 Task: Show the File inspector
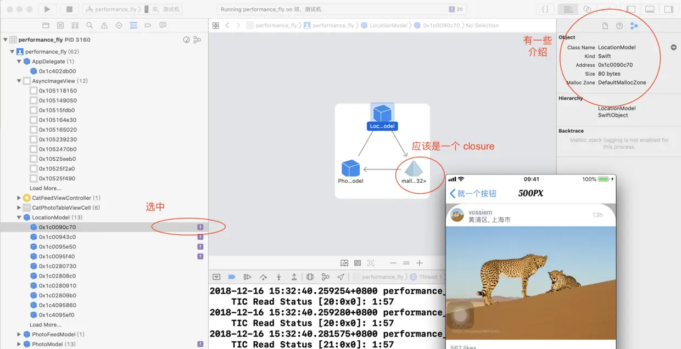[x=605, y=26]
